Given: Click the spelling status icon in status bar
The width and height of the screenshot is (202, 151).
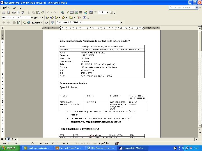Looking at the screenshot, I should pos(116,143).
